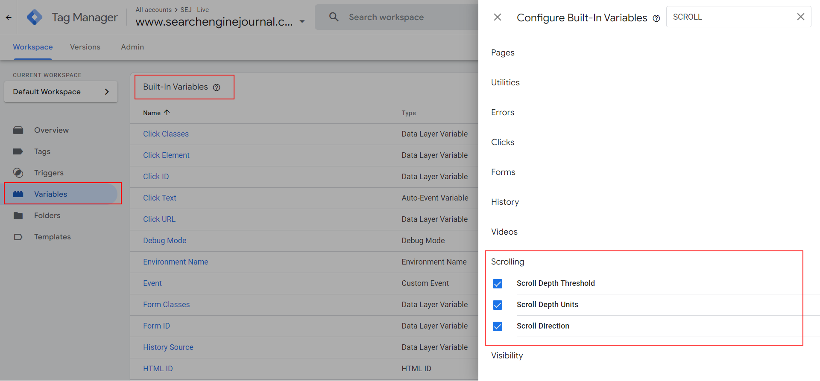This screenshot has width=820, height=381.
Task: Click the search magnifier icon
Action: (x=334, y=17)
